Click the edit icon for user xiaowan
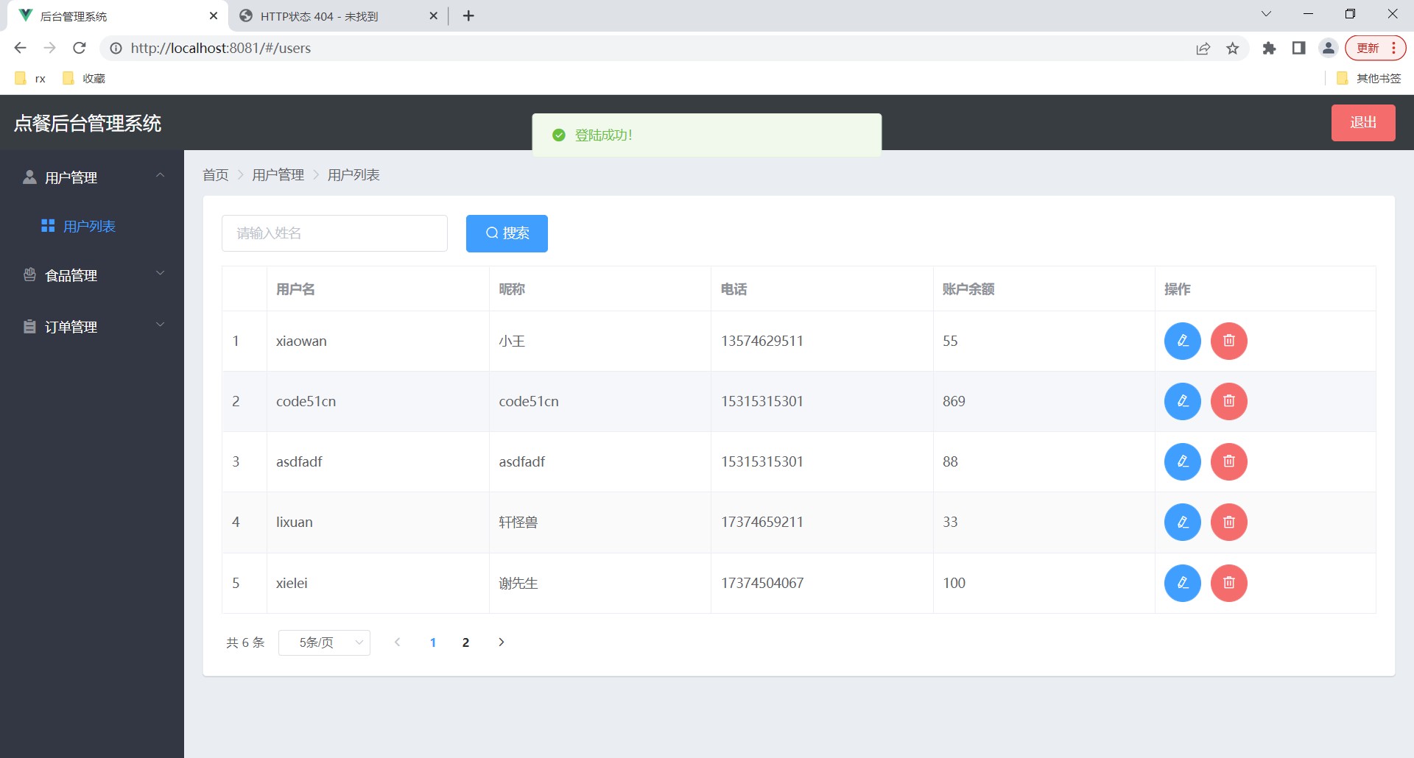This screenshot has height=758, width=1414. tap(1182, 341)
